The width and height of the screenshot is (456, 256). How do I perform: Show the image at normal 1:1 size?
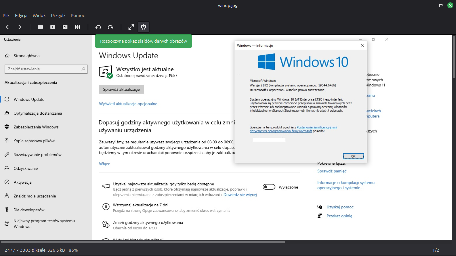tap(65, 27)
